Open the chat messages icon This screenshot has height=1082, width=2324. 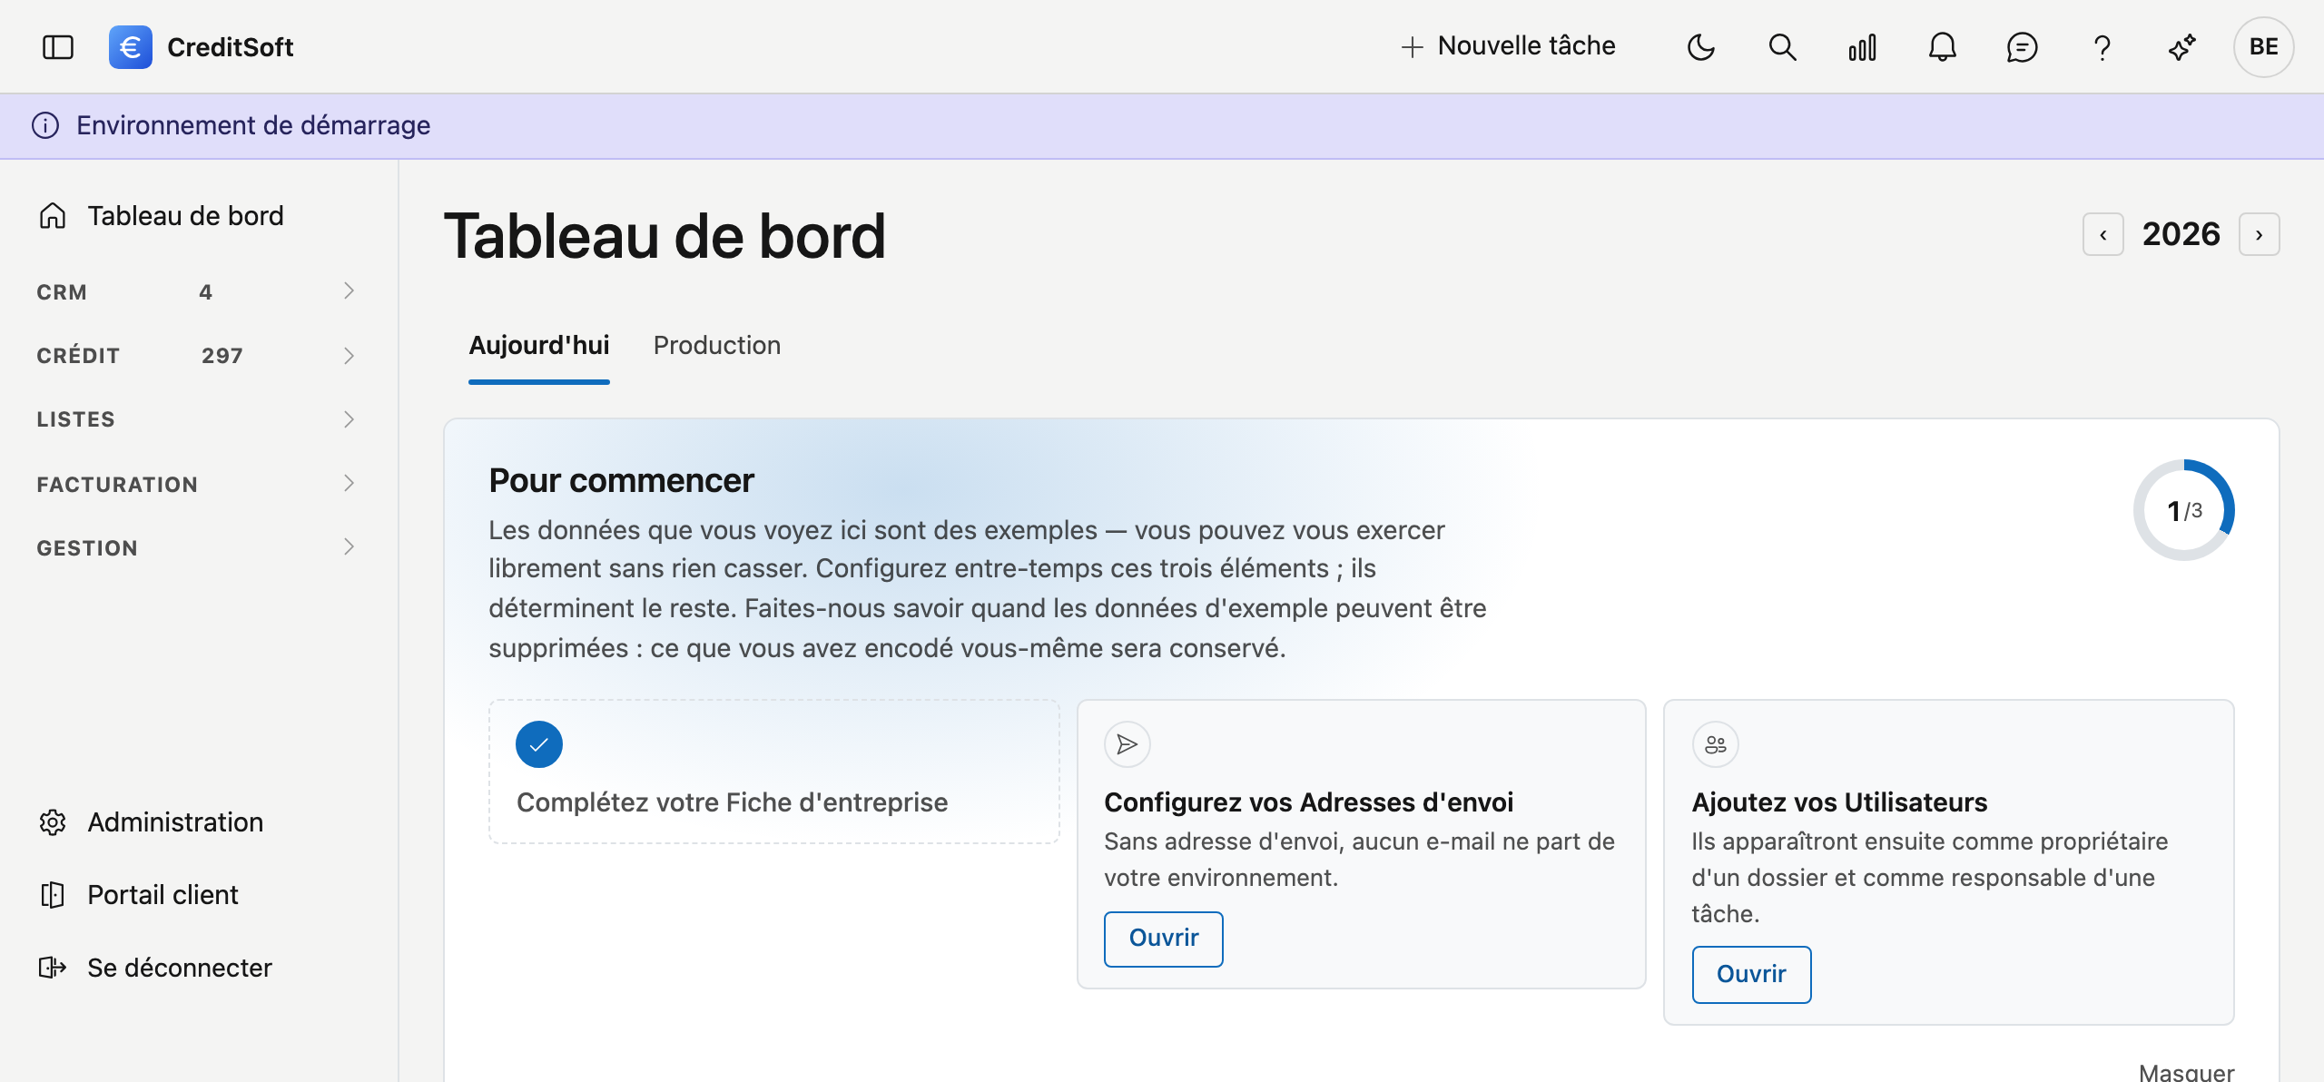(2022, 47)
